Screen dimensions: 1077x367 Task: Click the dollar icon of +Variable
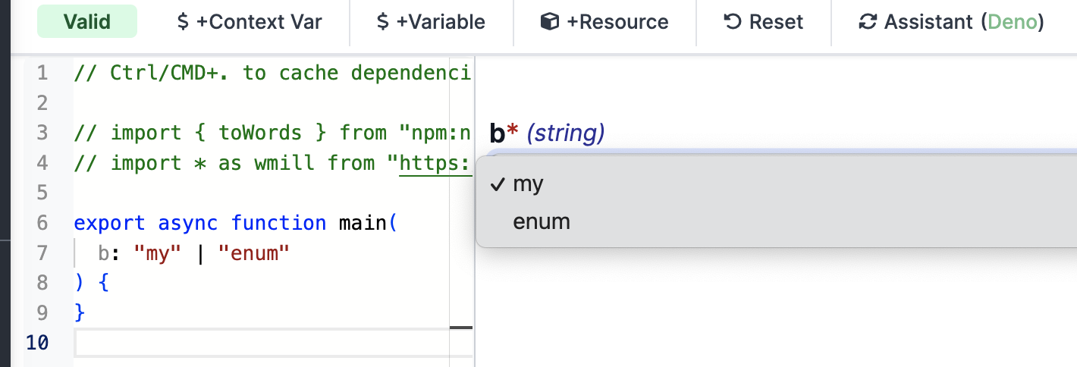point(383,22)
